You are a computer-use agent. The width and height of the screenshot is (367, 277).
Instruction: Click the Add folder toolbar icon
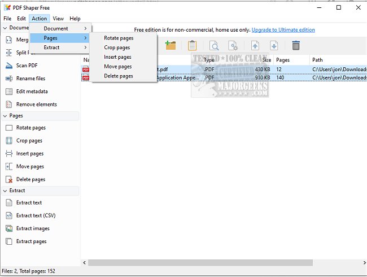[170, 45]
